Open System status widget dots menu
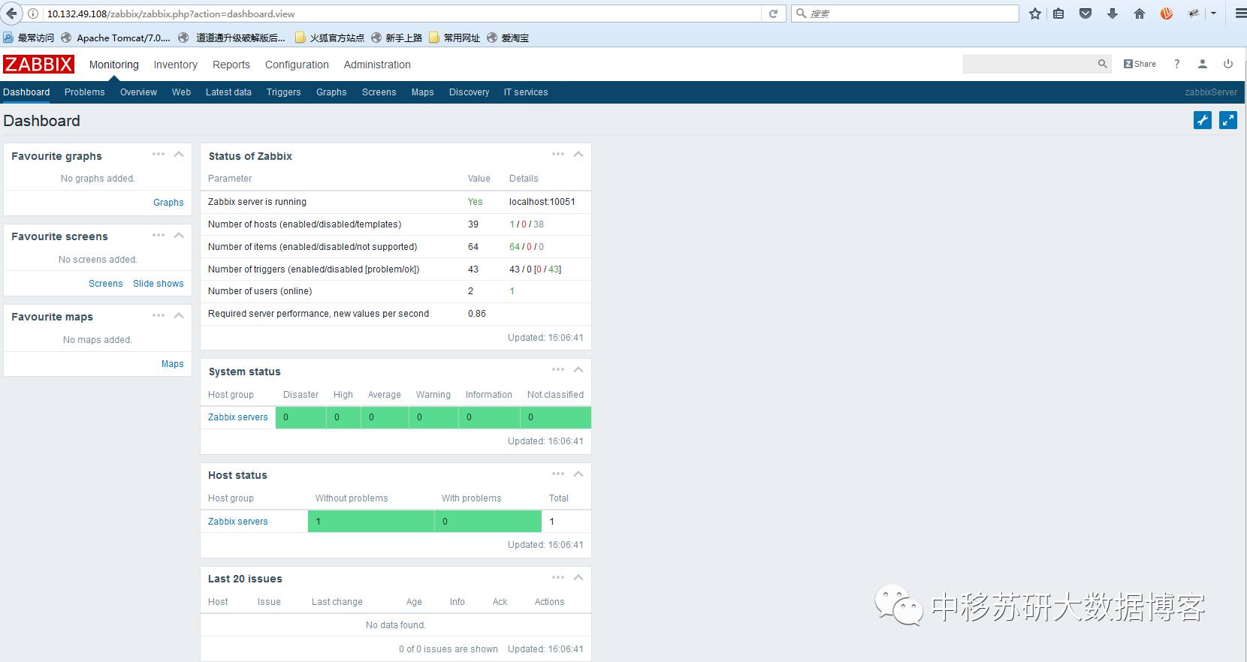Viewport: 1247px width, 662px height. point(558,369)
